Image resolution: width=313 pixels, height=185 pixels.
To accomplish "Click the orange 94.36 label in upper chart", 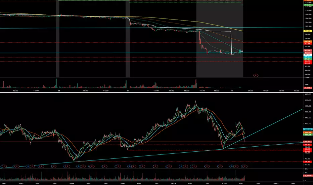I will pos(307,42).
